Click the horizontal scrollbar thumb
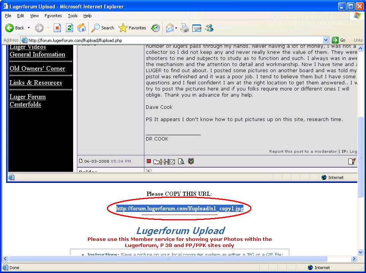 click(x=168, y=259)
